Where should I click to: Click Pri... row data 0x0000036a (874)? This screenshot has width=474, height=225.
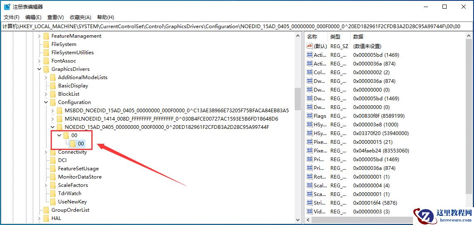374,168
